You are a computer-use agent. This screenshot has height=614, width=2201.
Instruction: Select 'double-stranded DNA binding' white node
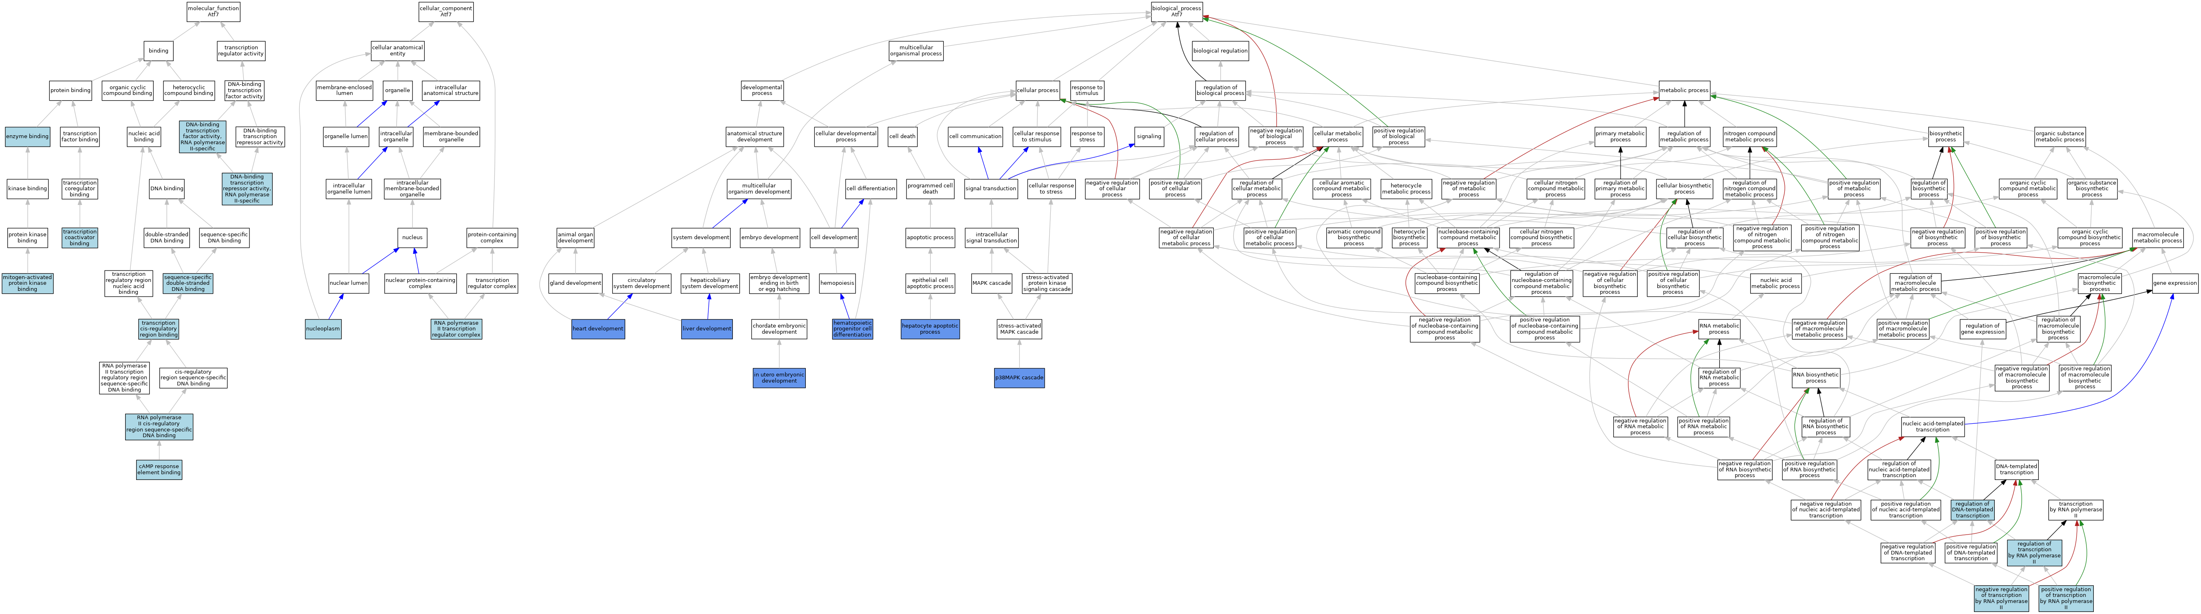click(x=167, y=238)
